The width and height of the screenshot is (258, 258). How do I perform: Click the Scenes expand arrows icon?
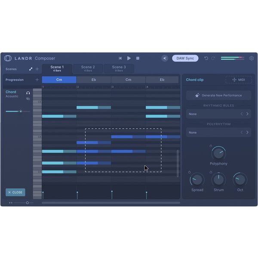pyautogui.click(x=31, y=69)
